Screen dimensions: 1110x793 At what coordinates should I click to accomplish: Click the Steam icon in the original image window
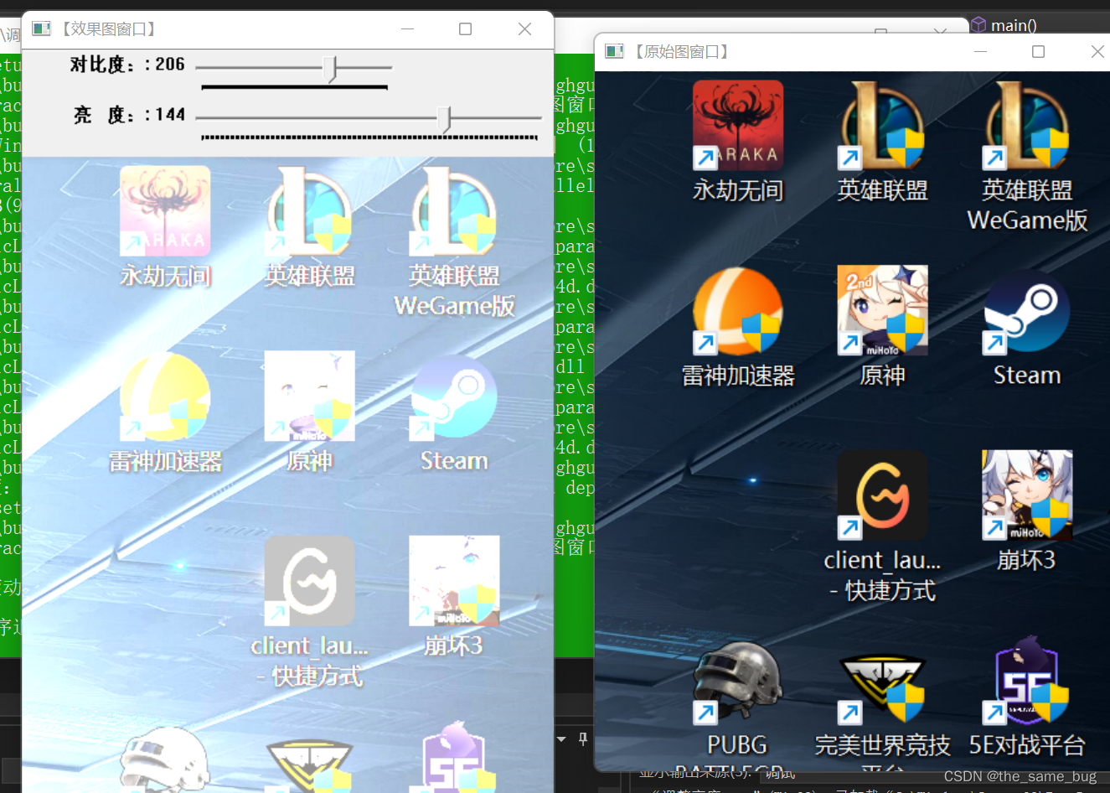click(1027, 310)
